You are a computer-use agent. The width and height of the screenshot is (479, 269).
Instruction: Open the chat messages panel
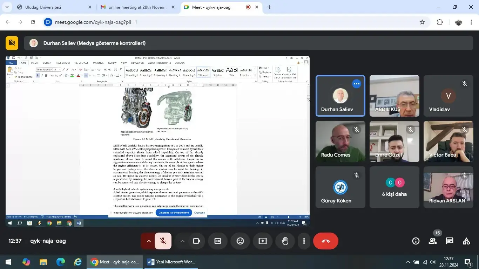[x=450, y=241]
